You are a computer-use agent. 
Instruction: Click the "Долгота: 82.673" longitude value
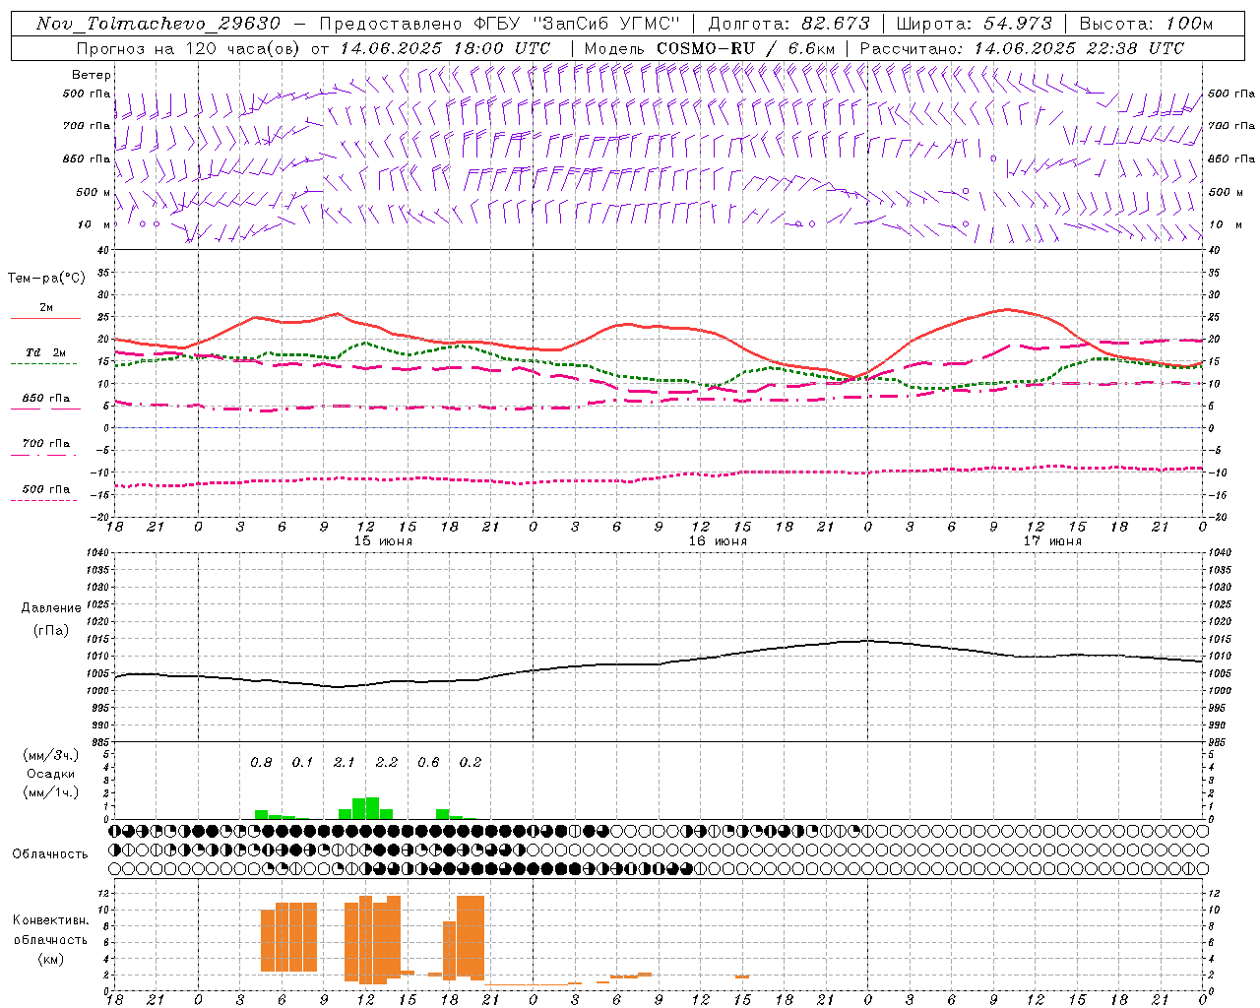(x=789, y=24)
